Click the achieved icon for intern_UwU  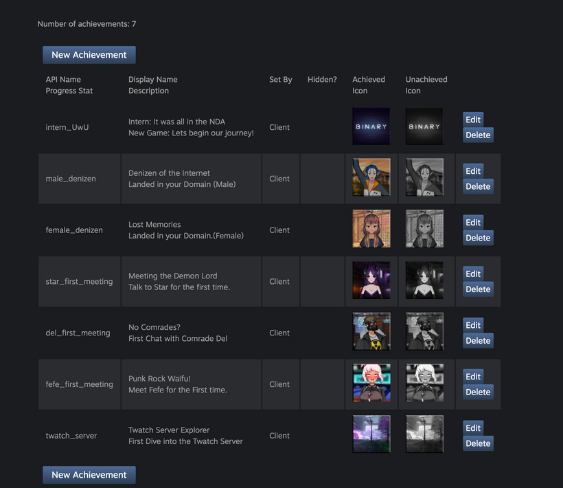point(371,126)
